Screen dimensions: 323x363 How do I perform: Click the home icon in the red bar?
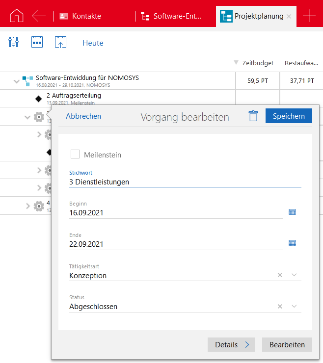tap(17, 16)
